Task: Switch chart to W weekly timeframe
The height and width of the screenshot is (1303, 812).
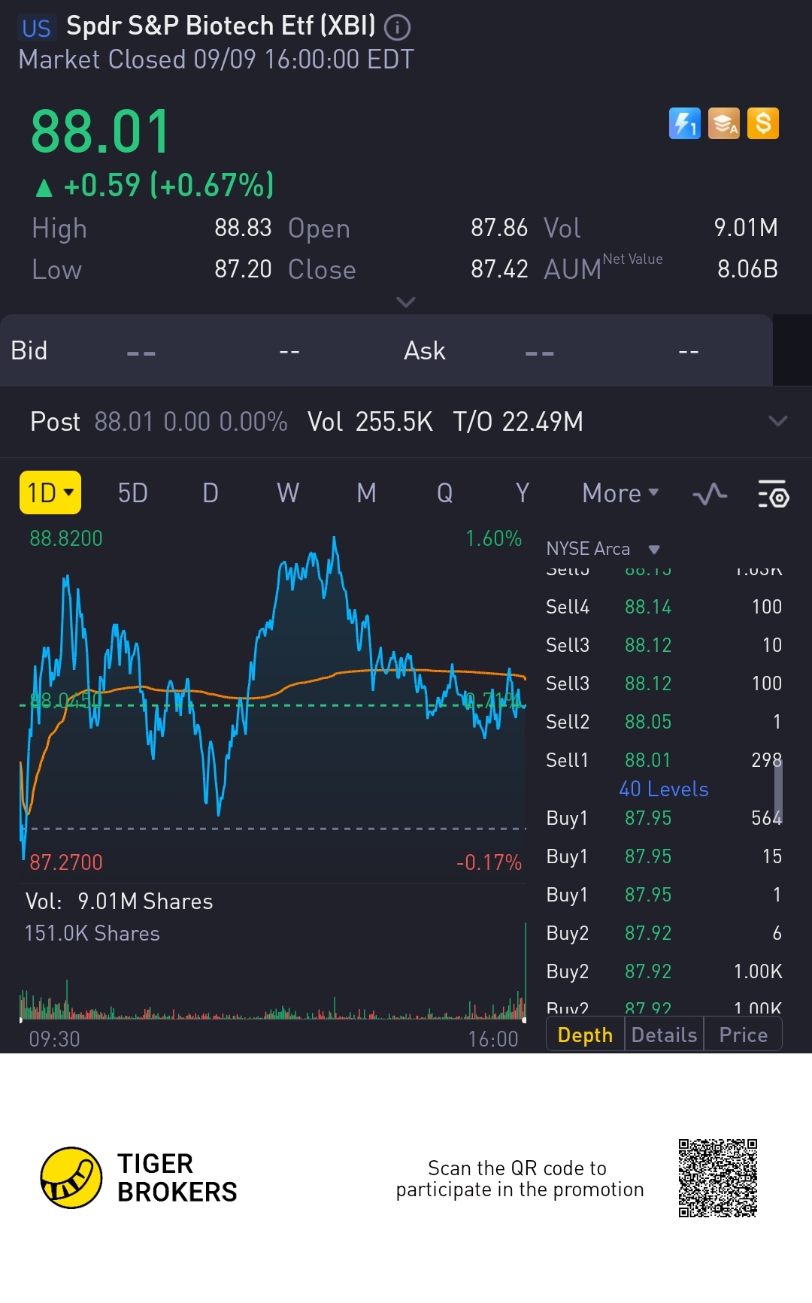Action: click(288, 493)
